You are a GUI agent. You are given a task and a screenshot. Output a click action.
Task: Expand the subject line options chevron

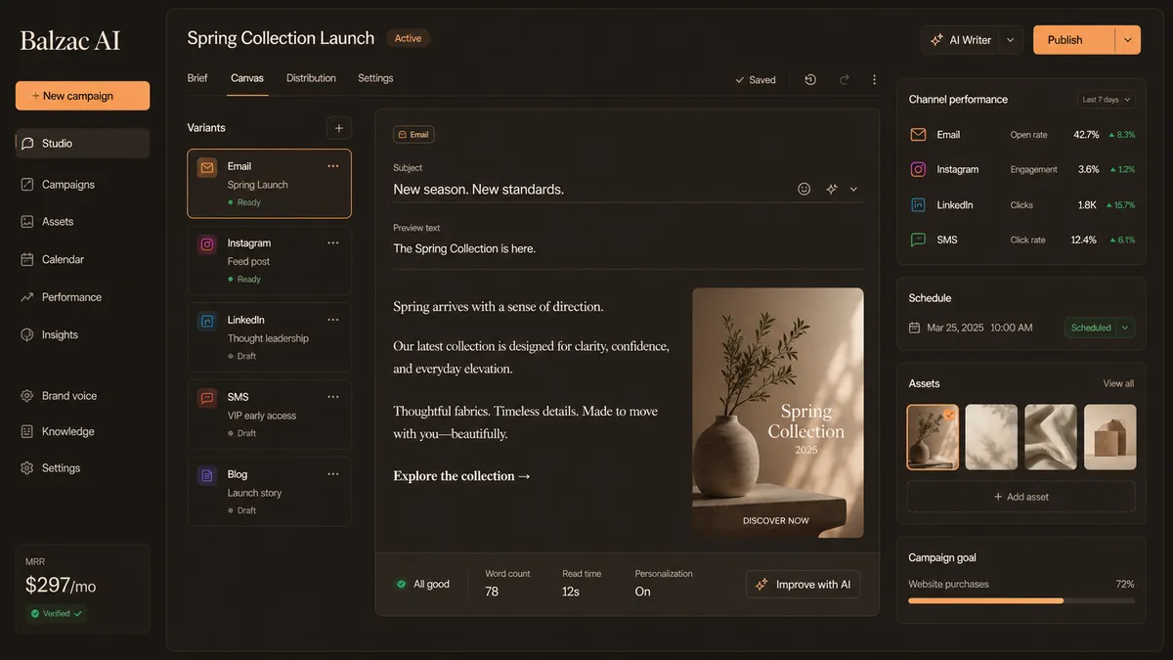[853, 190]
